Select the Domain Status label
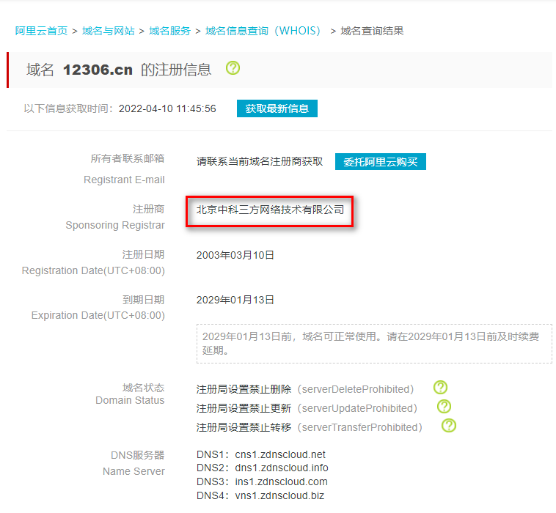 tap(130, 400)
